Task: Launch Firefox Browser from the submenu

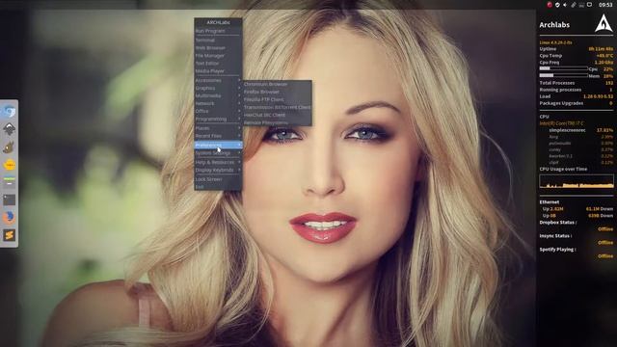Action: [x=277, y=92]
